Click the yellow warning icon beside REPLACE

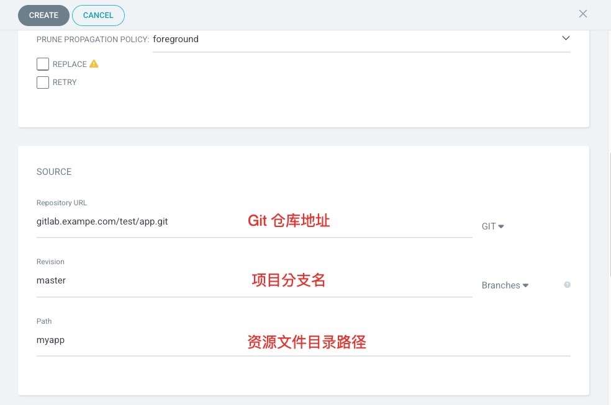(94, 64)
